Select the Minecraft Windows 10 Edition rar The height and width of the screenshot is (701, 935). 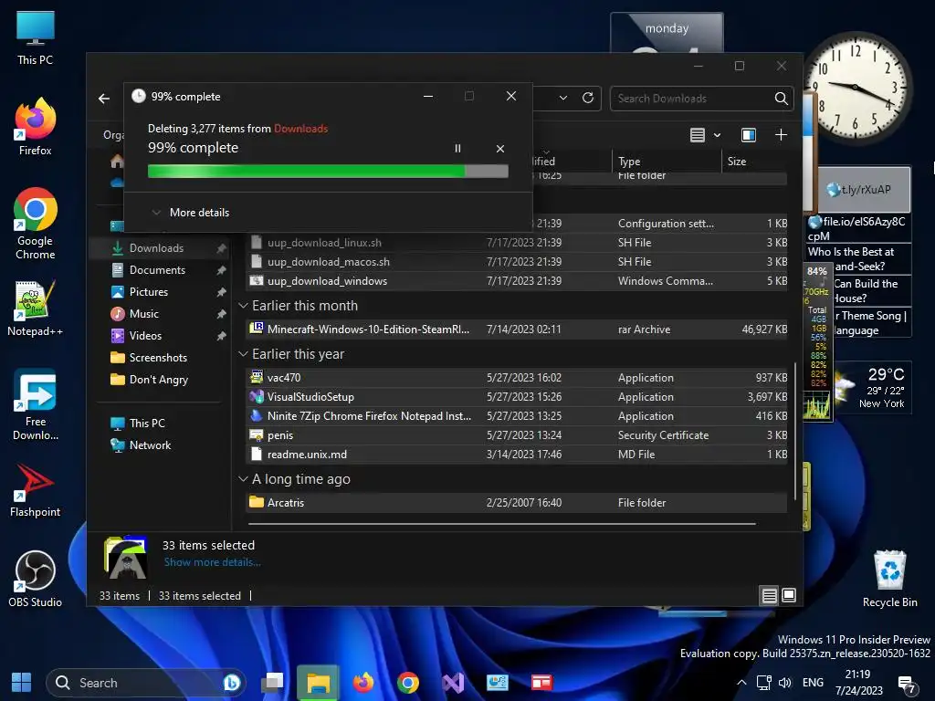[517, 329]
